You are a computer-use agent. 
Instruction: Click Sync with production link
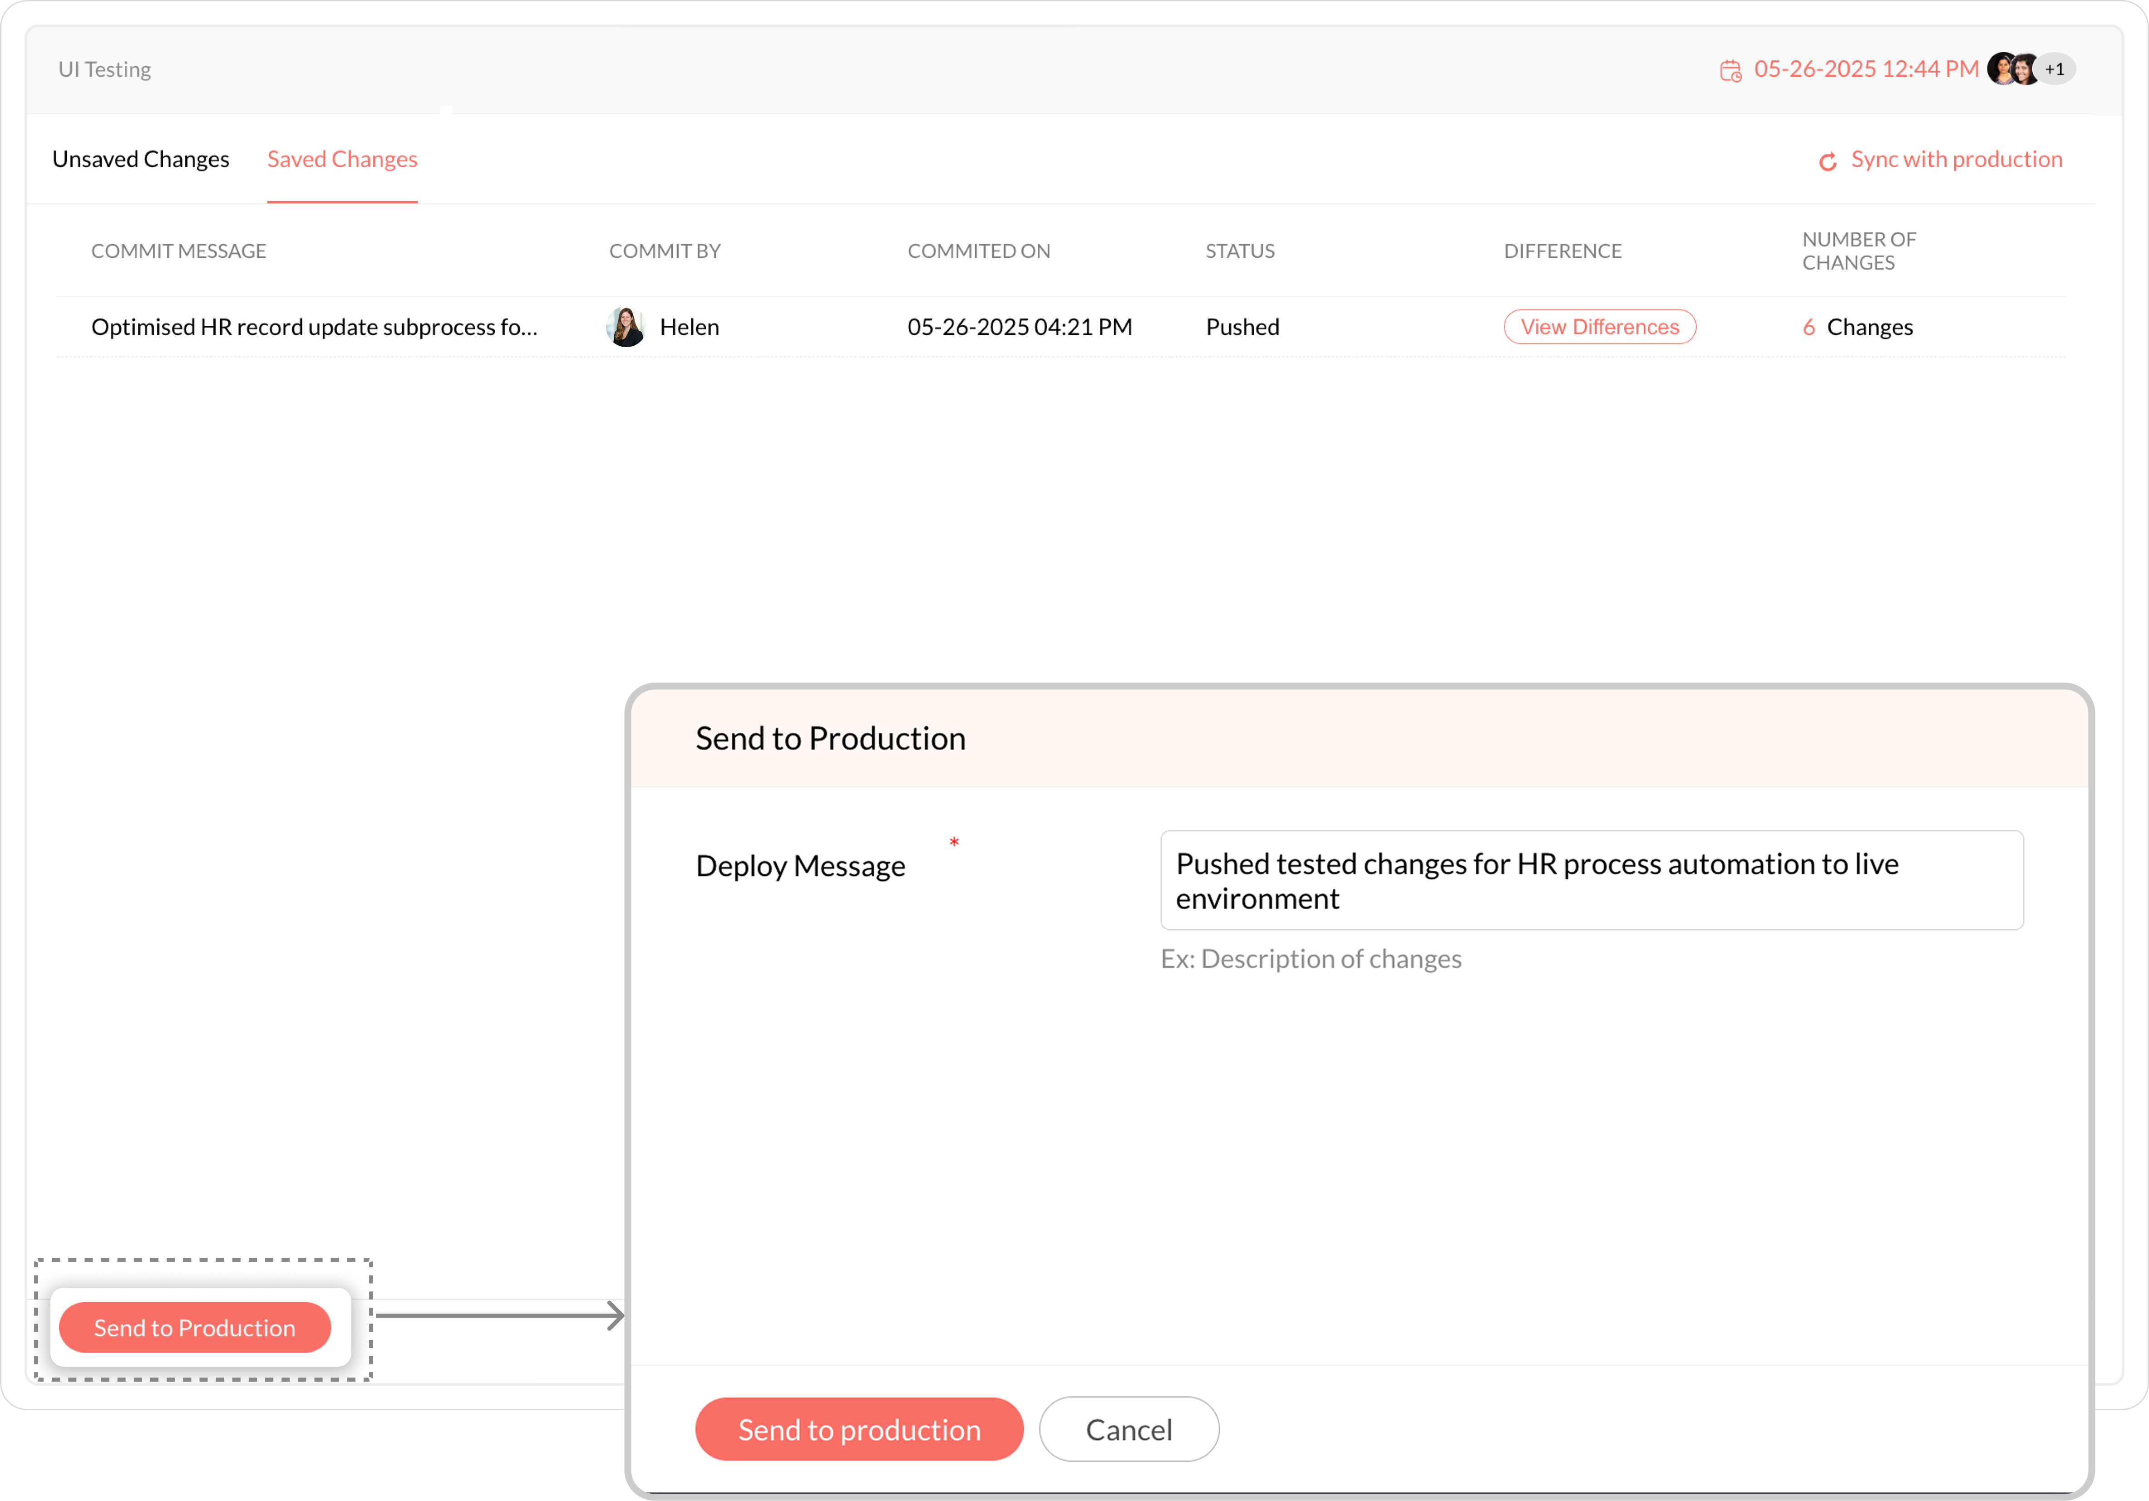(1956, 159)
